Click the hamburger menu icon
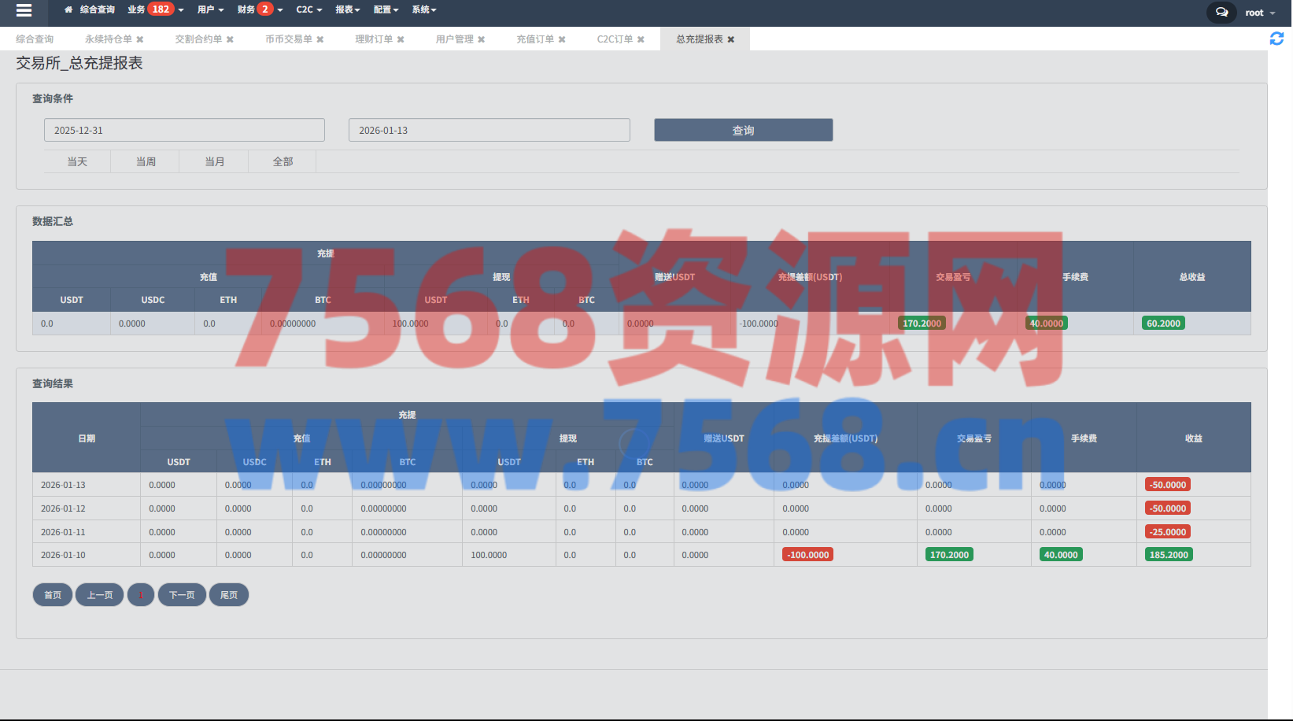The width and height of the screenshot is (1293, 721). tap(24, 10)
